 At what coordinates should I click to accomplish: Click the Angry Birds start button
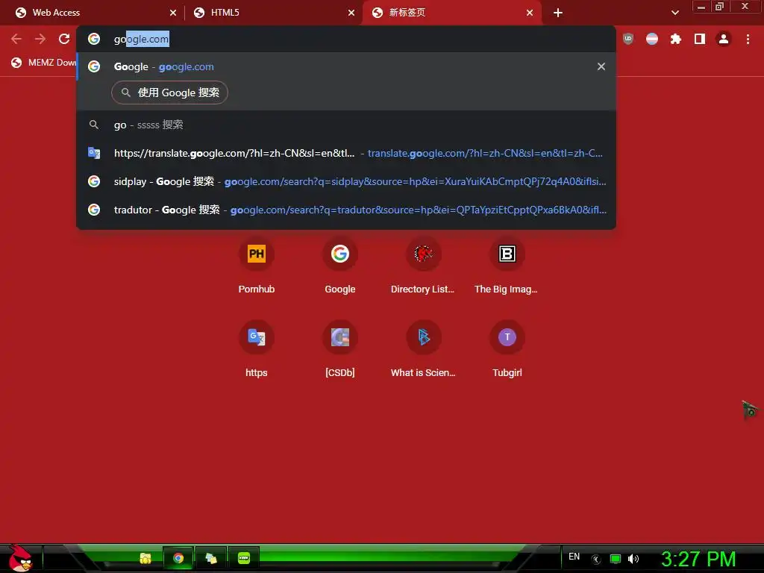[x=20, y=558]
